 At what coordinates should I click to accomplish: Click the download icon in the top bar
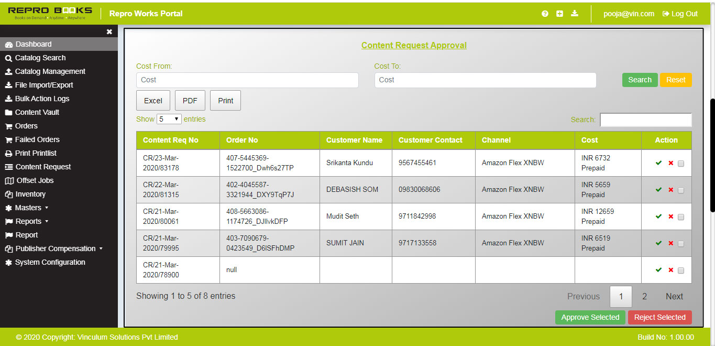(574, 14)
